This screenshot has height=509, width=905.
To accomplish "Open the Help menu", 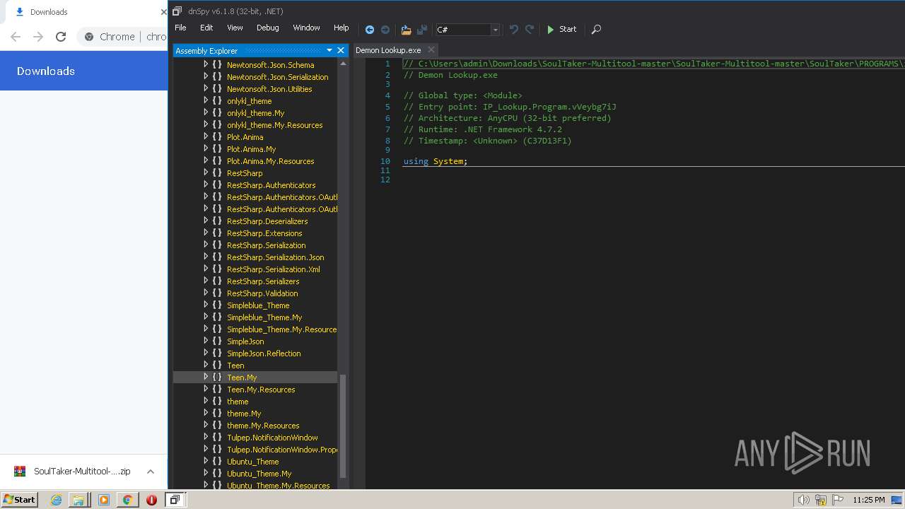I will coord(341,28).
